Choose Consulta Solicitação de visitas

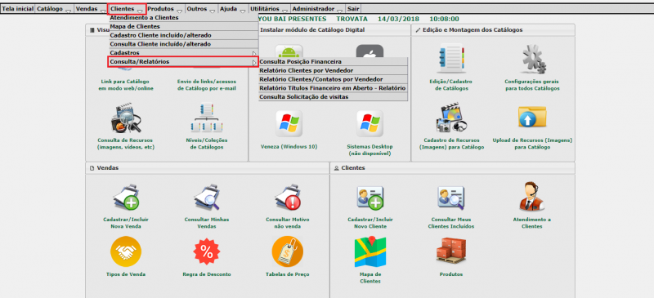click(333, 96)
